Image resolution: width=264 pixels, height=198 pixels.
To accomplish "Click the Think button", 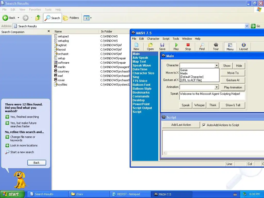I will (x=213, y=105).
